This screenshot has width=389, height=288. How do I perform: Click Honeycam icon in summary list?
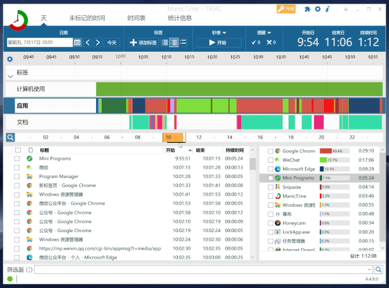click(278, 223)
